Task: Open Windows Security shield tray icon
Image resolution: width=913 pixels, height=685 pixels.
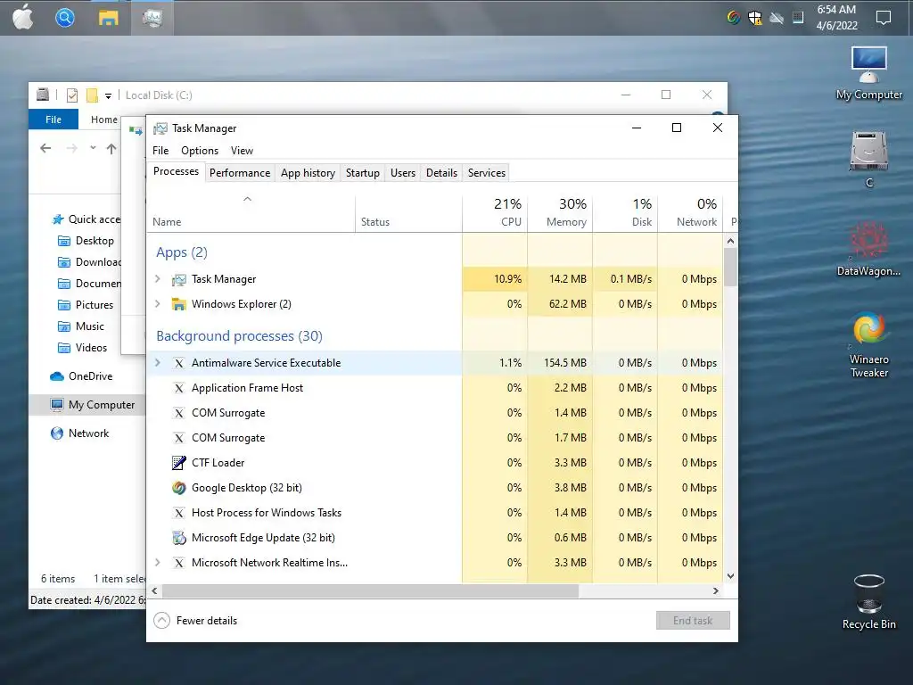Action: pyautogui.click(x=755, y=18)
